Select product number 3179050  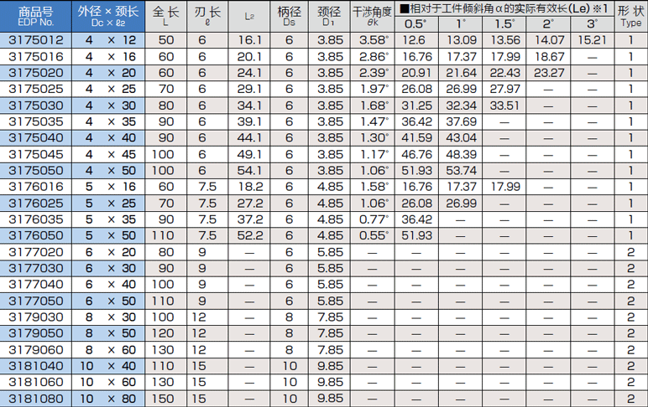36,333
